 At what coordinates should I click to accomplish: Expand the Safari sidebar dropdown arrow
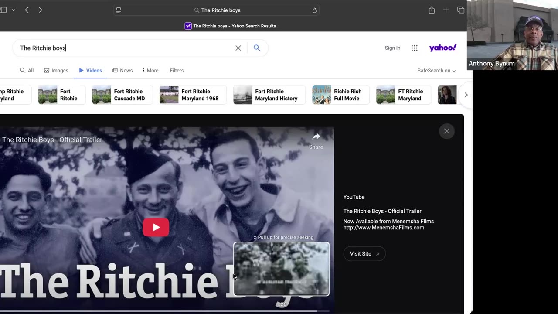(x=13, y=10)
